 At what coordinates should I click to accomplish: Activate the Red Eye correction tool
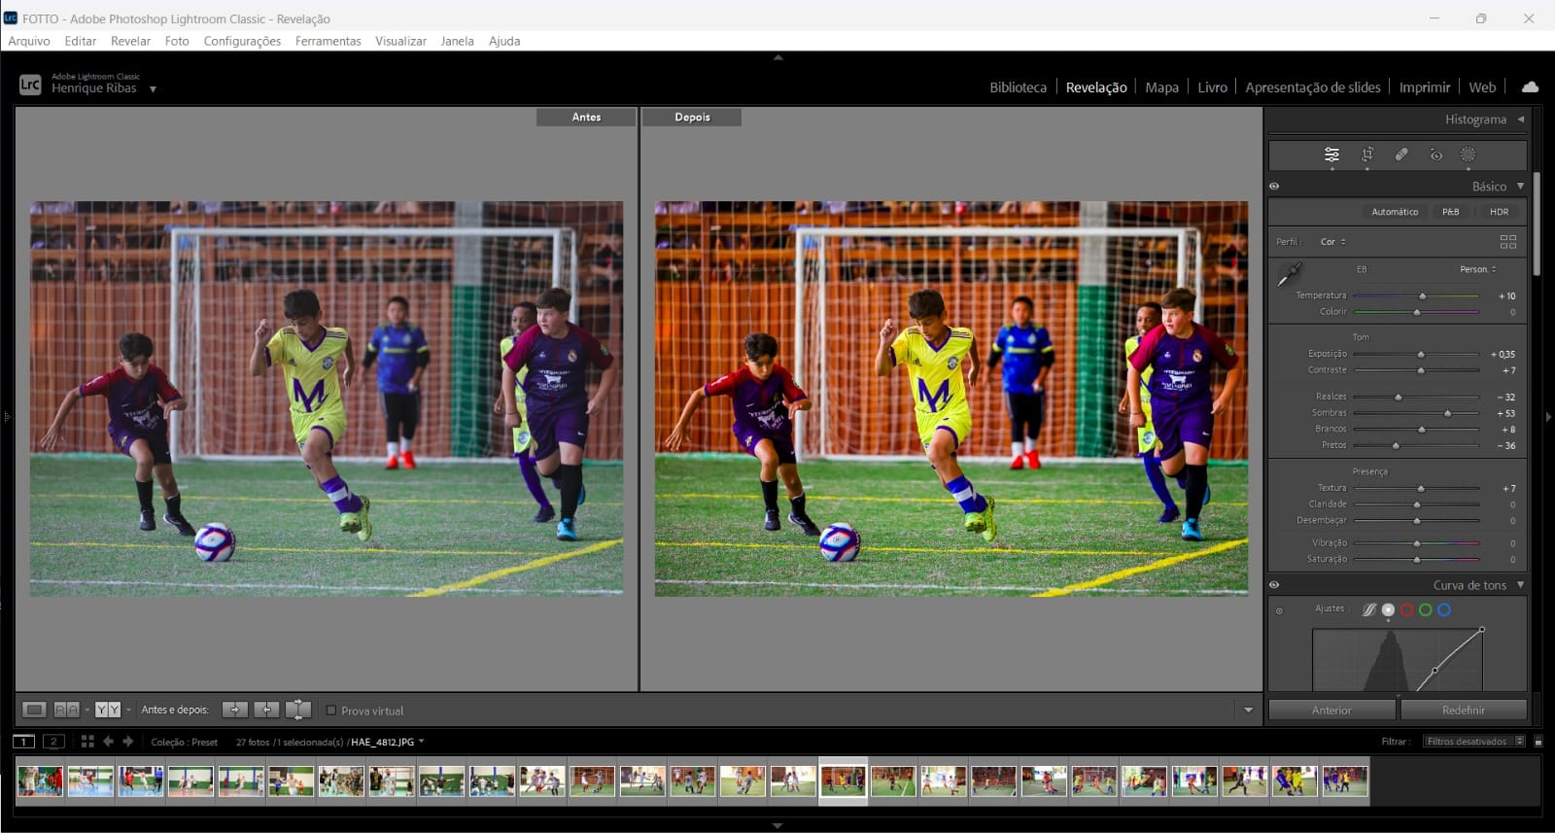point(1435,155)
